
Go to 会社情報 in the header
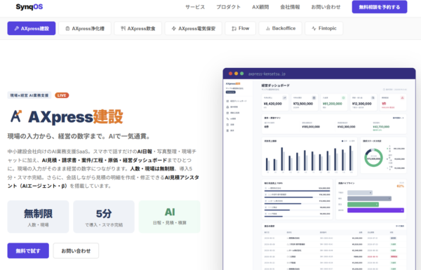pyautogui.click(x=290, y=7)
